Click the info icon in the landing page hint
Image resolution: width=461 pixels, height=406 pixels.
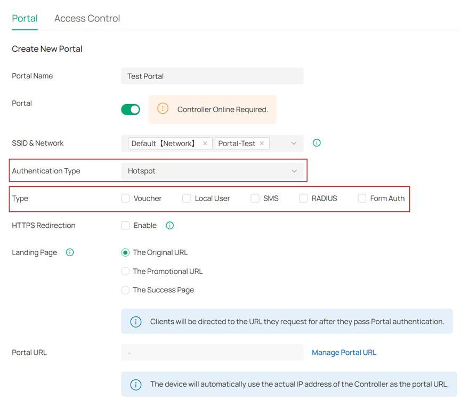pyautogui.click(x=136, y=322)
